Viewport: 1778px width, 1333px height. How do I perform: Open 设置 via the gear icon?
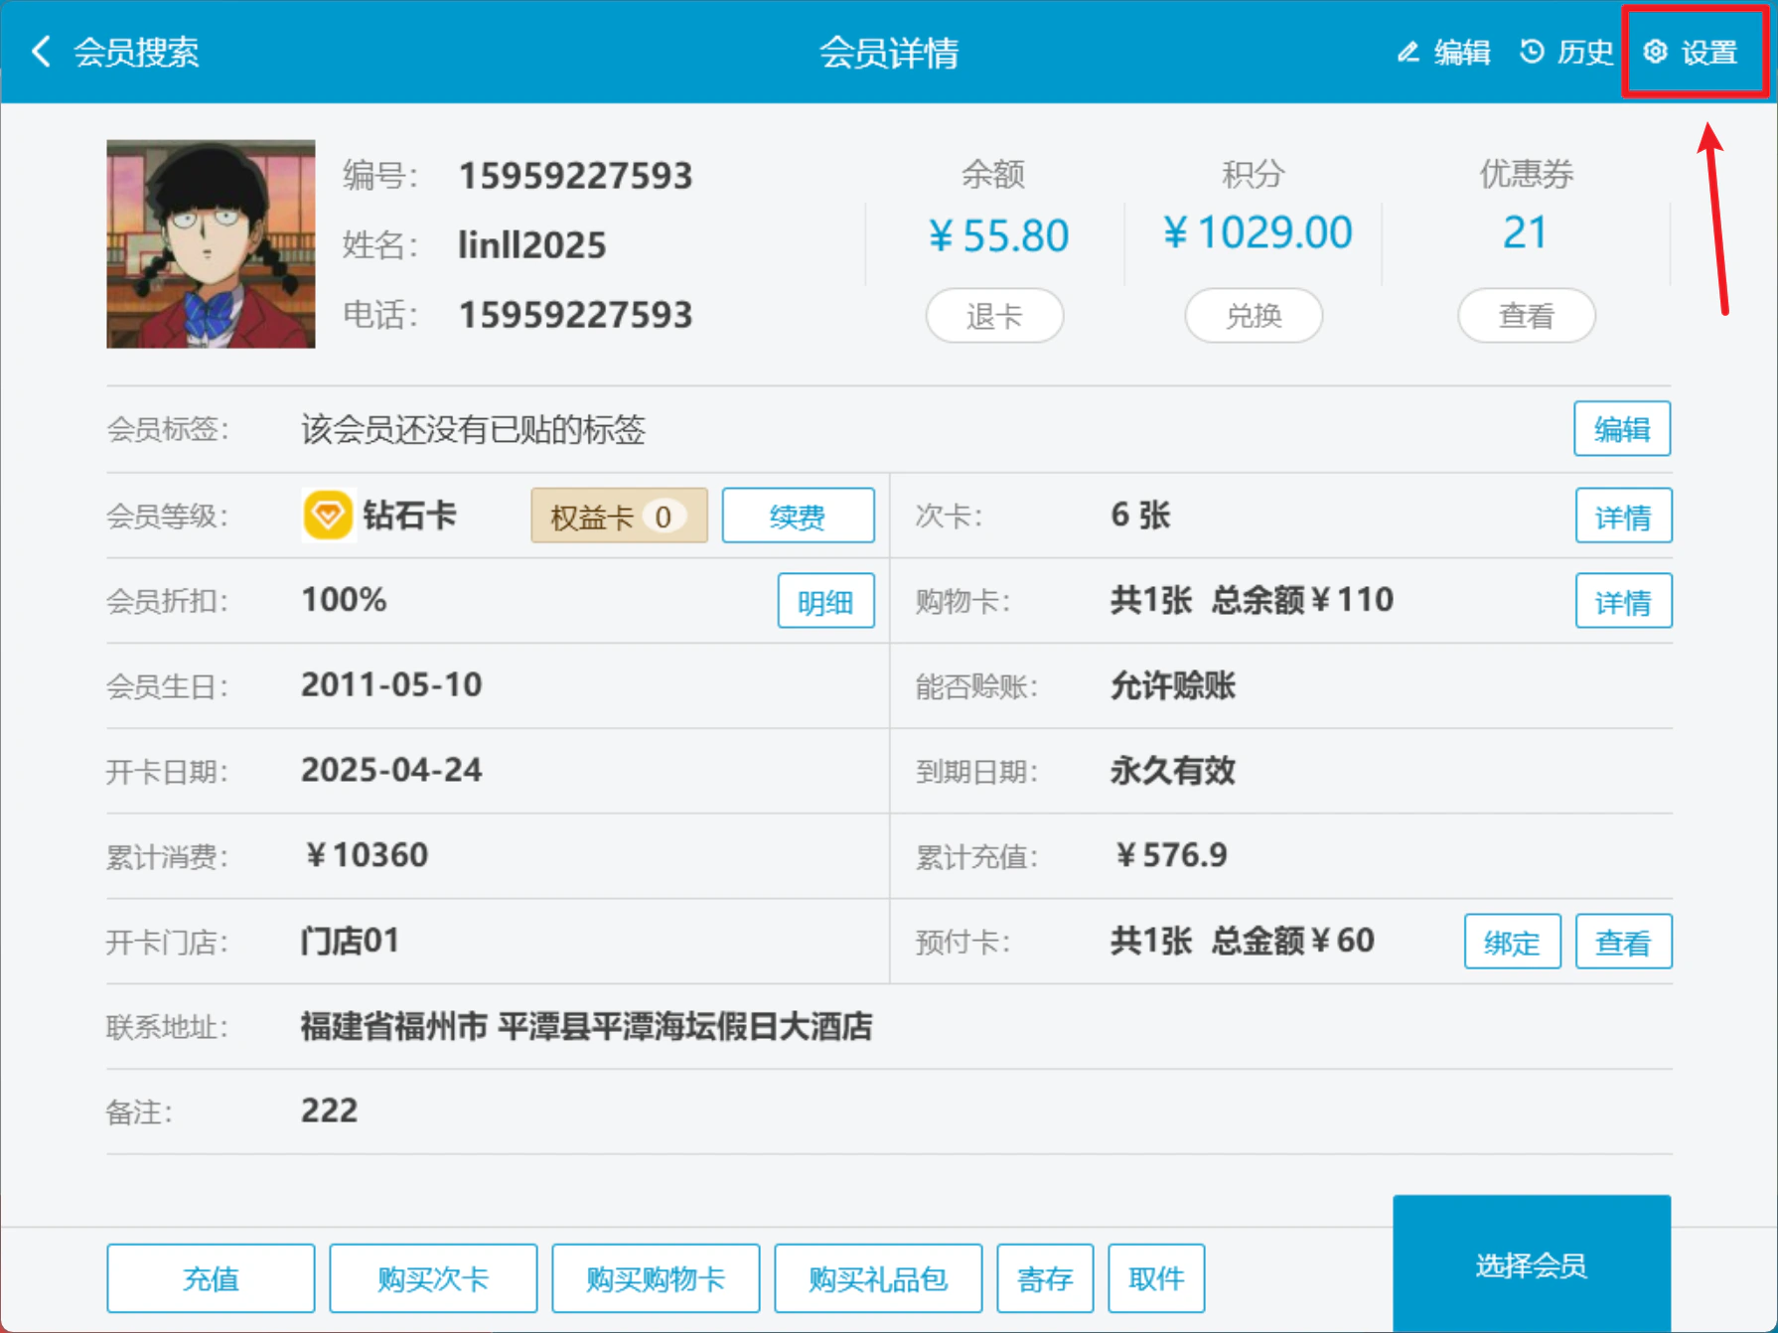(x=1655, y=52)
